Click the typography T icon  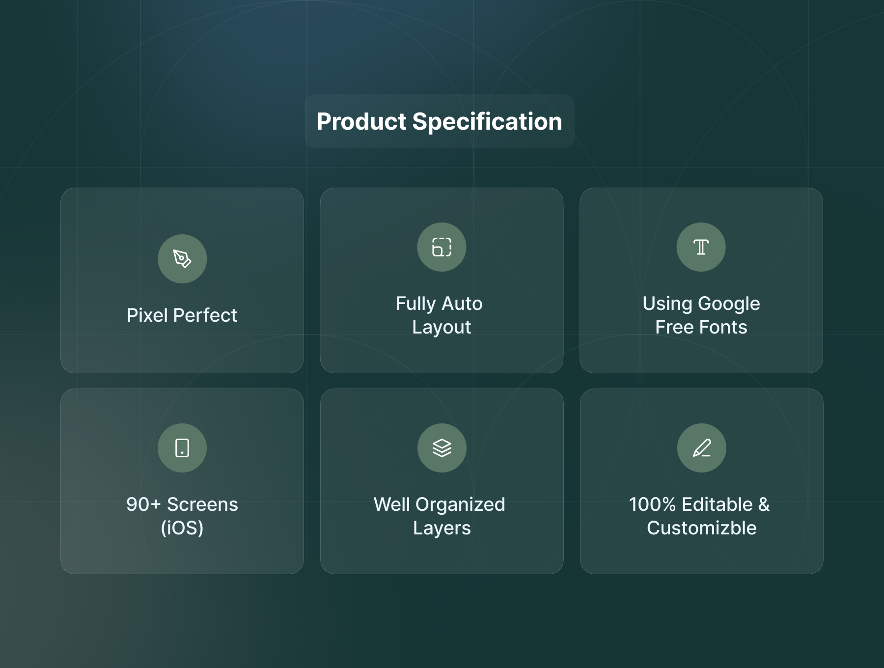701,247
